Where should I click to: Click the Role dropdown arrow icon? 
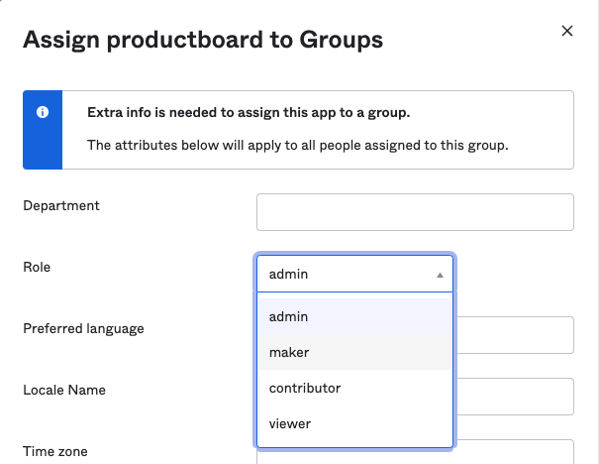pos(440,275)
